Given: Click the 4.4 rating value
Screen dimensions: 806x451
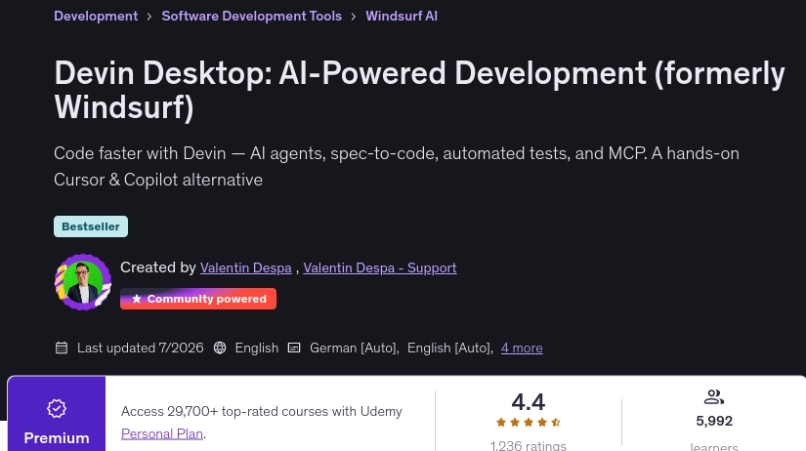Looking at the screenshot, I should (x=528, y=402).
